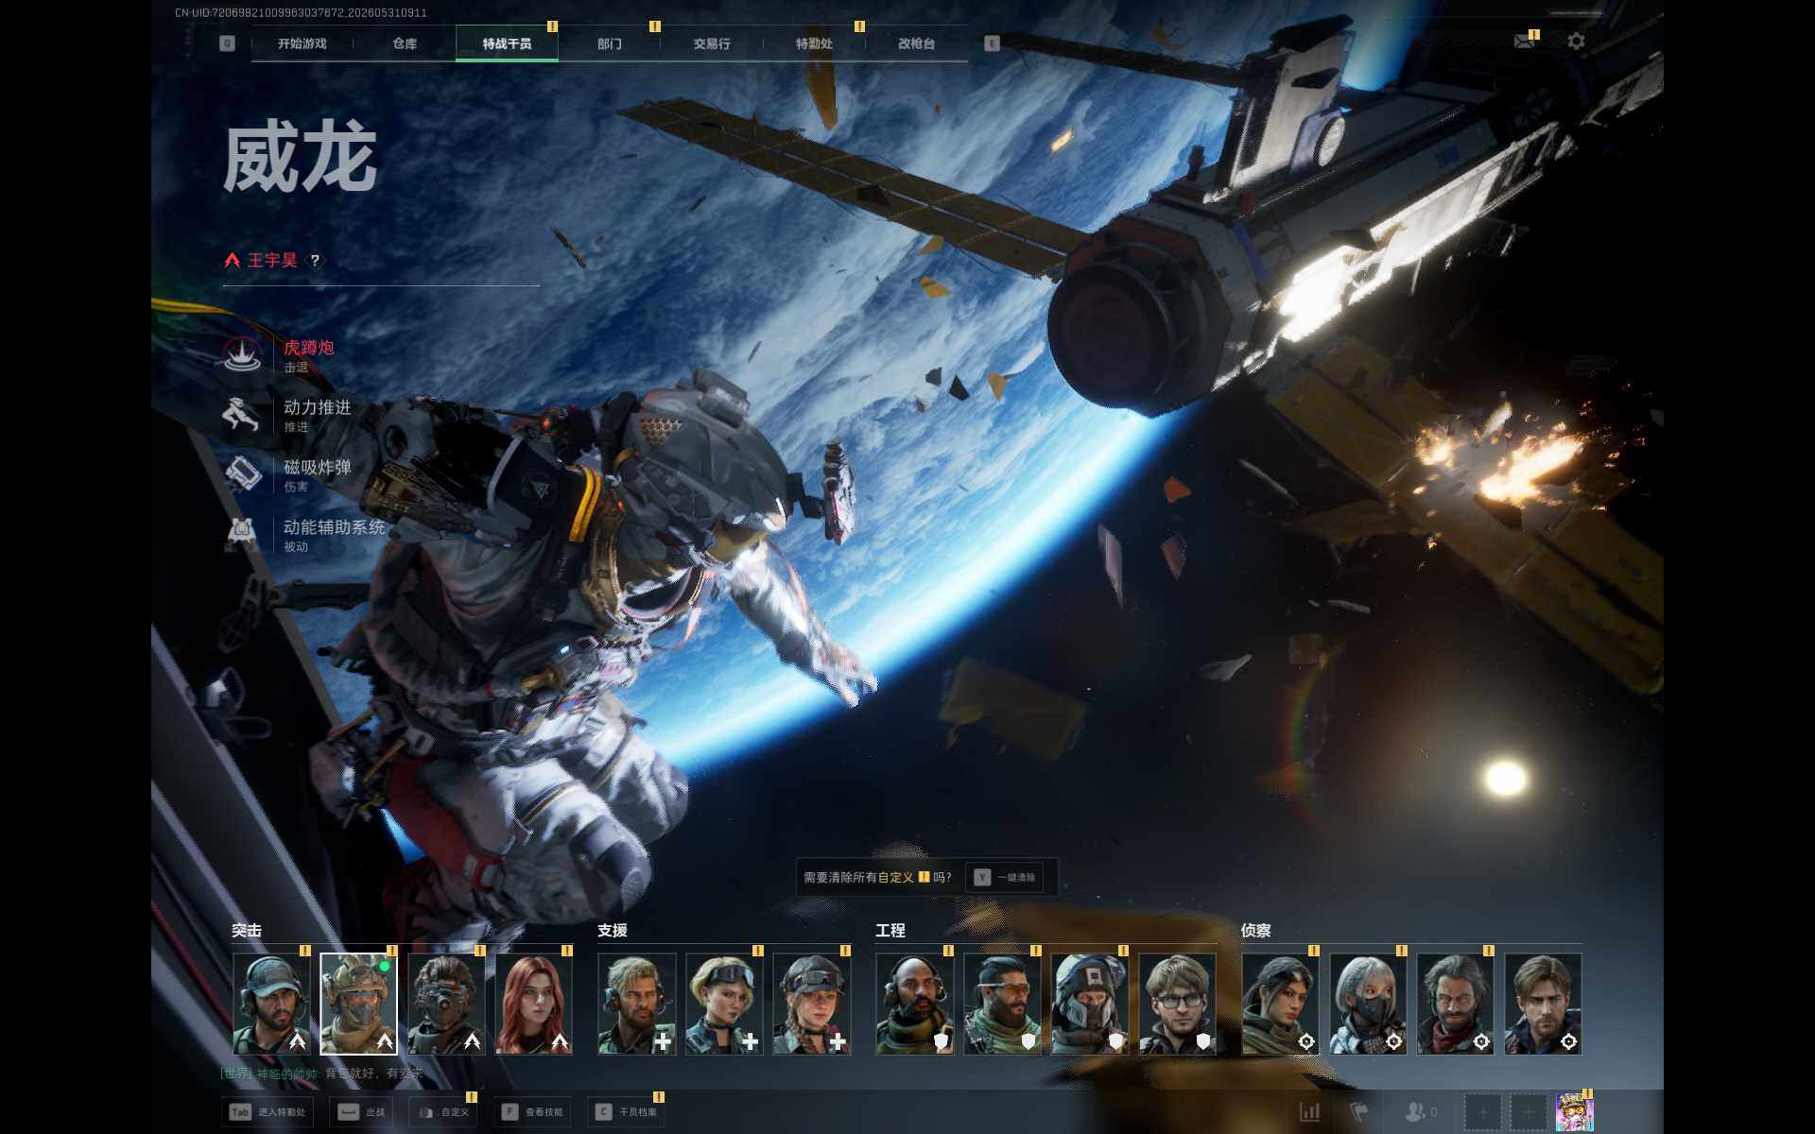Select the blond male support operator portrait
1815x1134 pixels.
[x=637, y=1004]
